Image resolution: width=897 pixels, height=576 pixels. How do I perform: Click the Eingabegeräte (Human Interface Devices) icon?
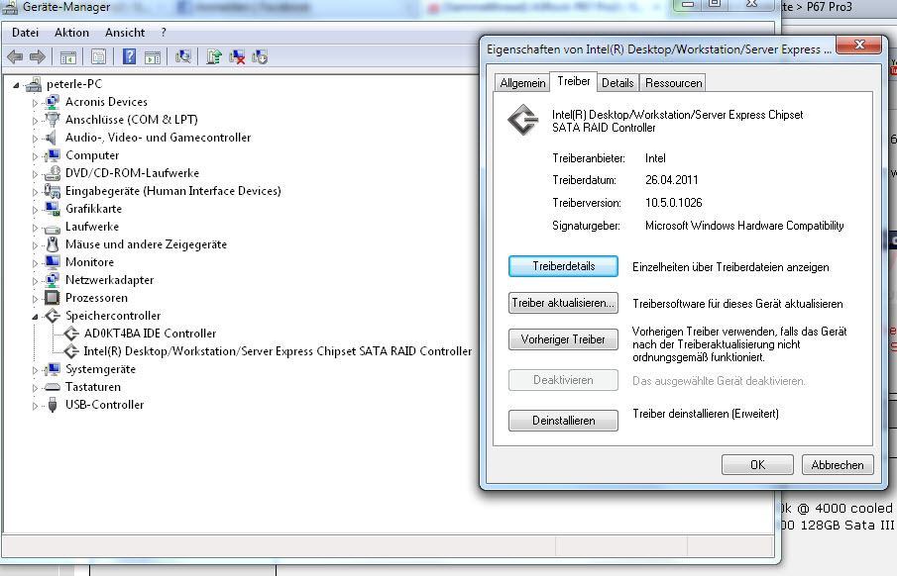pyautogui.click(x=53, y=191)
